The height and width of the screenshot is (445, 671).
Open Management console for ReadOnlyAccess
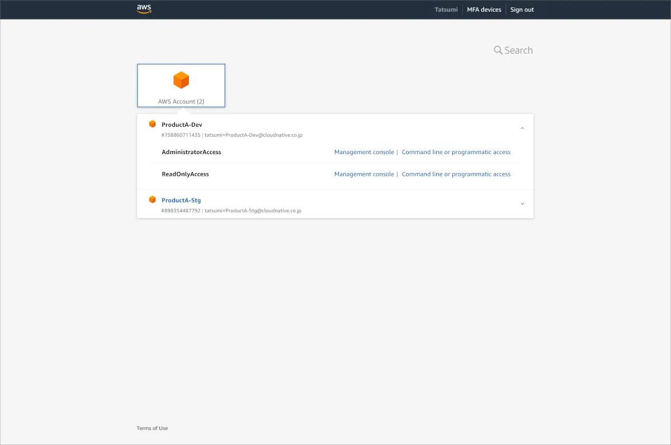[364, 174]
